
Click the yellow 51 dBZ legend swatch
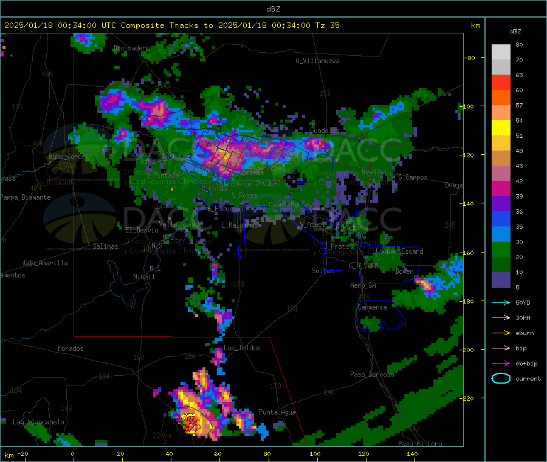pyautogui.click(x=501, y=128)
